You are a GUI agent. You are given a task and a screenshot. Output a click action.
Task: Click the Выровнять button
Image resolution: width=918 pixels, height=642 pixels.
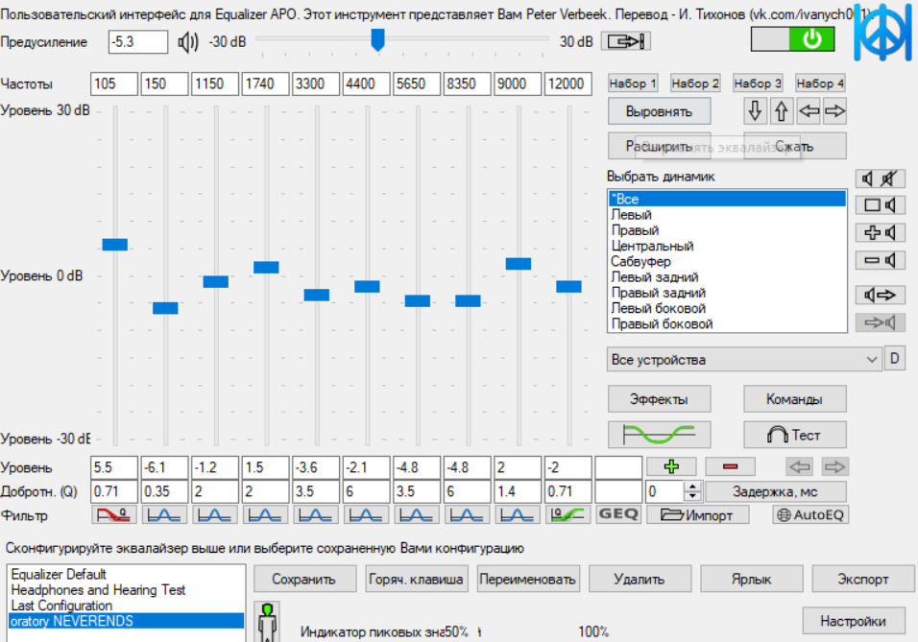[660, 111]
